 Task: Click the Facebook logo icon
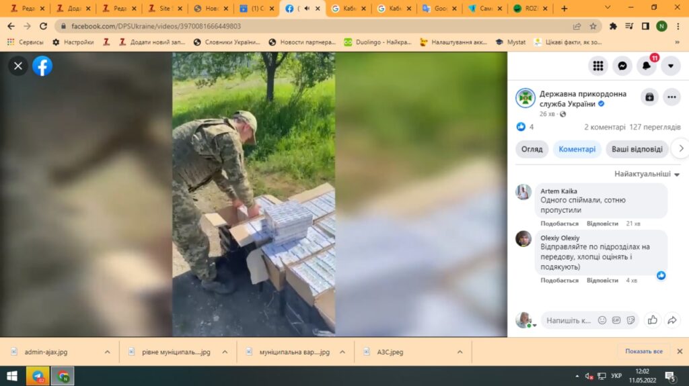coord(42,66)
